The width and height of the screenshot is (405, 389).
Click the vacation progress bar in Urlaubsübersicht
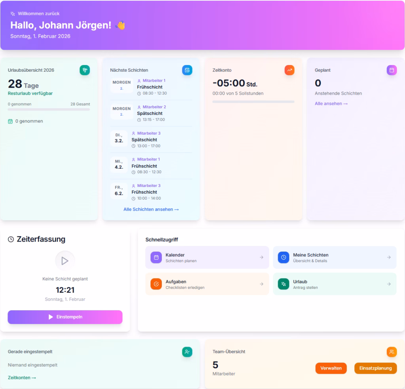click(x=49, y=109)
